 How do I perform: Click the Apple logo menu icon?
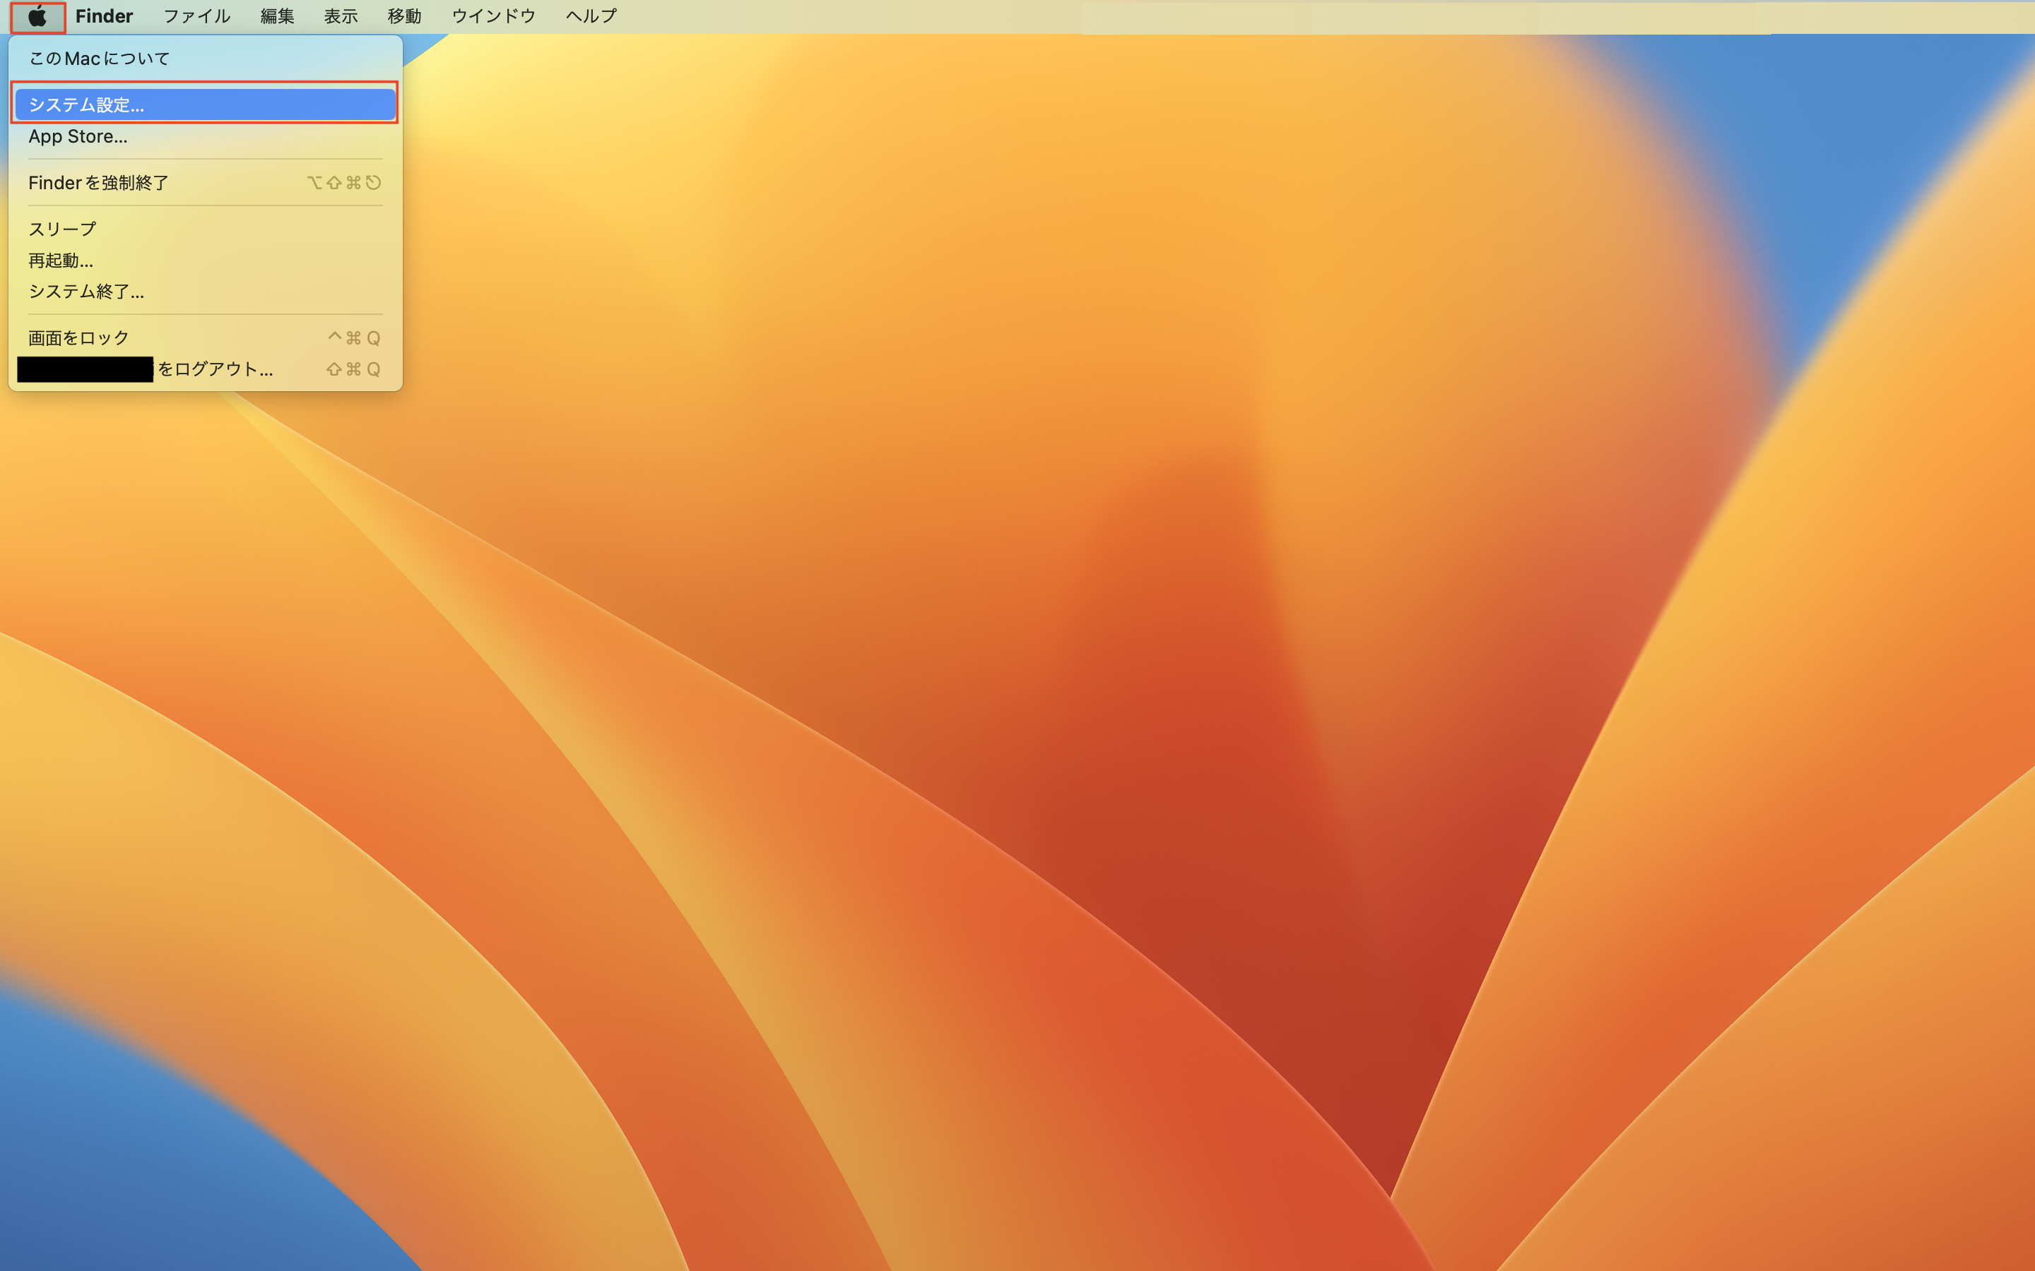click(x=37, y=17)
